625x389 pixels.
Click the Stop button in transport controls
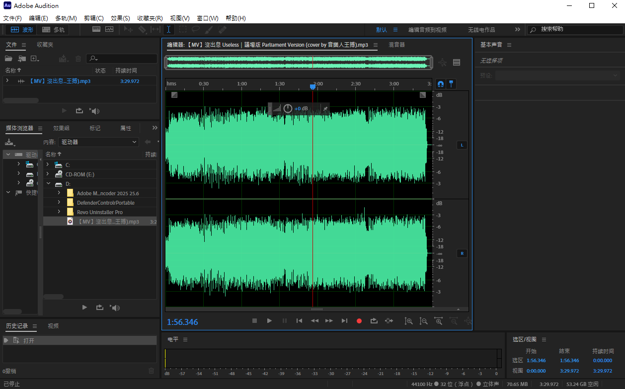point(254,321)
